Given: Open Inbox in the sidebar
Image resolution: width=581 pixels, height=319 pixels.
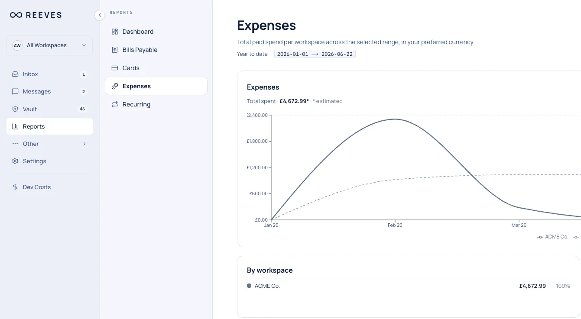Looking at the screenshot, I should click(49, 74).
